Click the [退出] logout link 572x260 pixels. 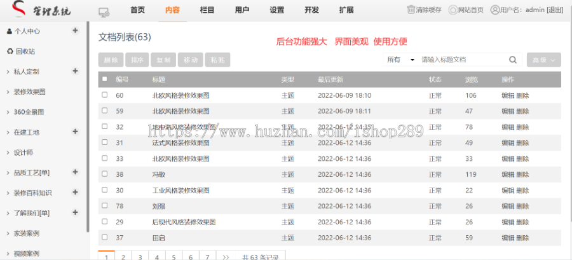coord(555,10)
